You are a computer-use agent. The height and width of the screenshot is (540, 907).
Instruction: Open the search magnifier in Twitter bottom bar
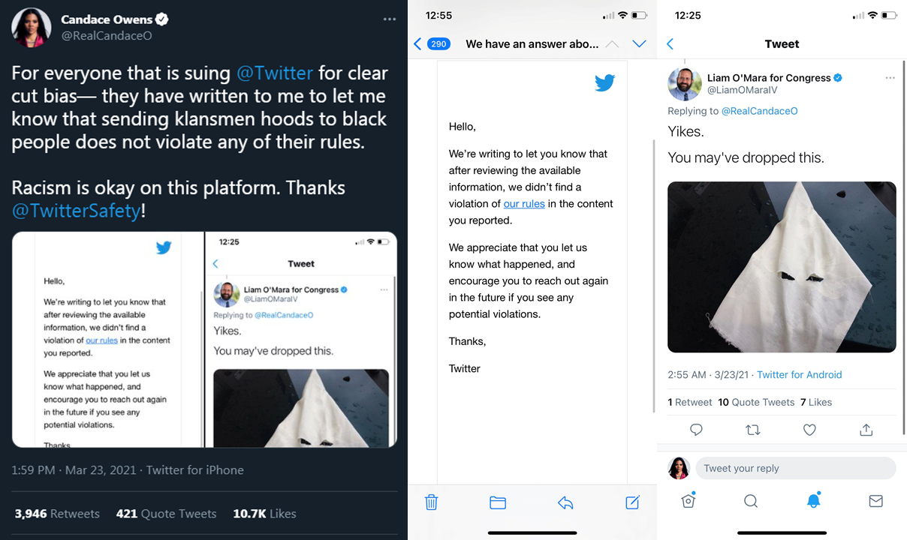point(751,501)
